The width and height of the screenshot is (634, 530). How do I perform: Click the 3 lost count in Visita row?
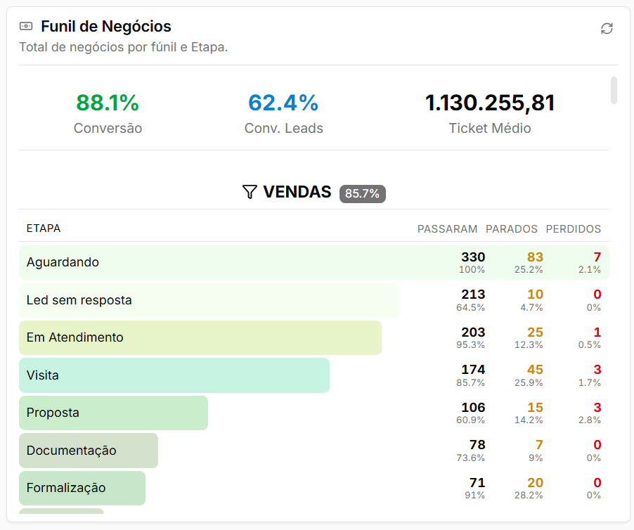click(597, 370)
